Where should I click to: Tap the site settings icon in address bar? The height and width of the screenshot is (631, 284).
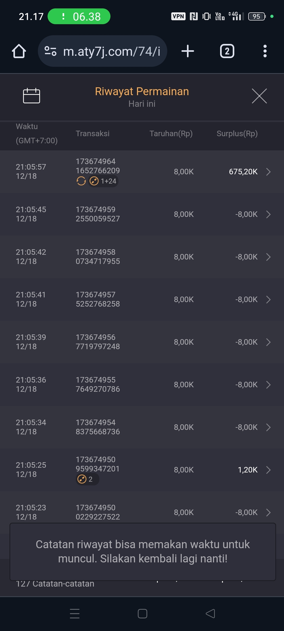[x=50, y=51]
